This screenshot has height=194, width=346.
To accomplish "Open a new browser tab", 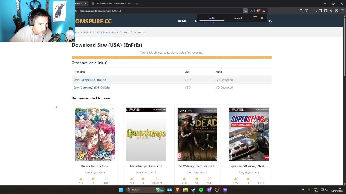I will click(137, 4).
